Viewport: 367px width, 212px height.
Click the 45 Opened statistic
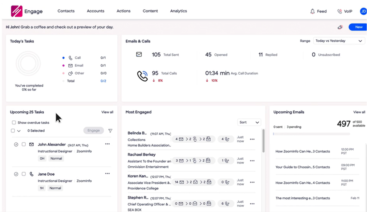[x=216, y=55]
